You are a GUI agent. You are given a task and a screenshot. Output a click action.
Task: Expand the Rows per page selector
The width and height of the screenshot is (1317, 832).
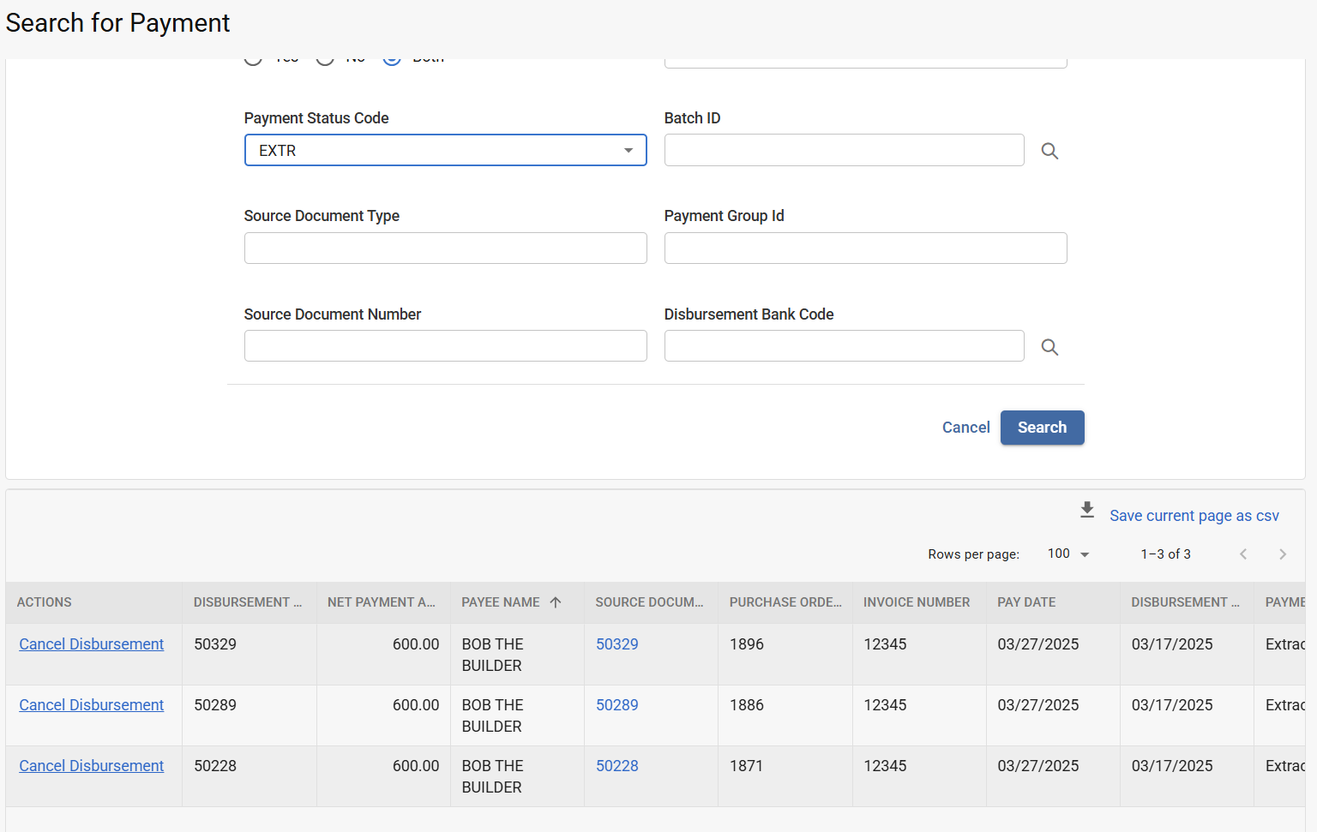[x=1068, y=554]
